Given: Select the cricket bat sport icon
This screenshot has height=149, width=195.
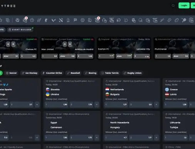Looking at the screenshot, I should [x=162, y=20].
